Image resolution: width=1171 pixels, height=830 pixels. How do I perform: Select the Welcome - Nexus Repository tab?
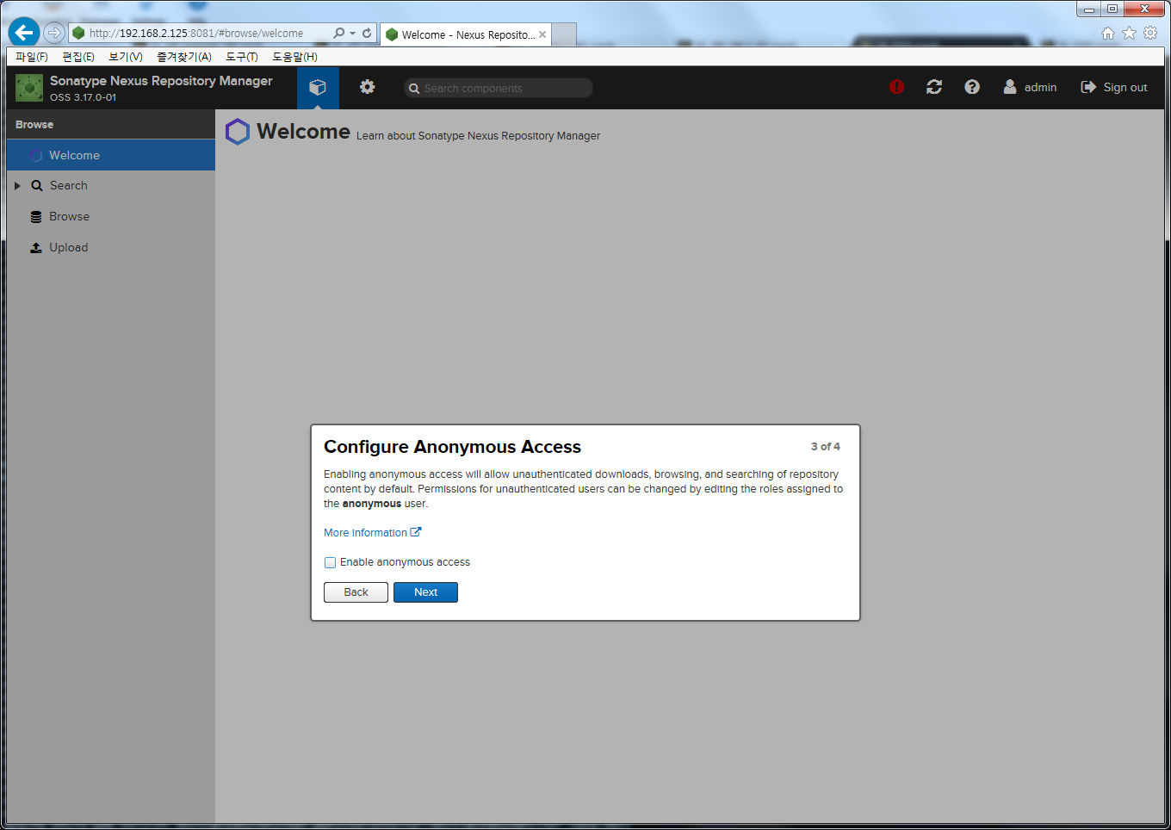(468, 34)
